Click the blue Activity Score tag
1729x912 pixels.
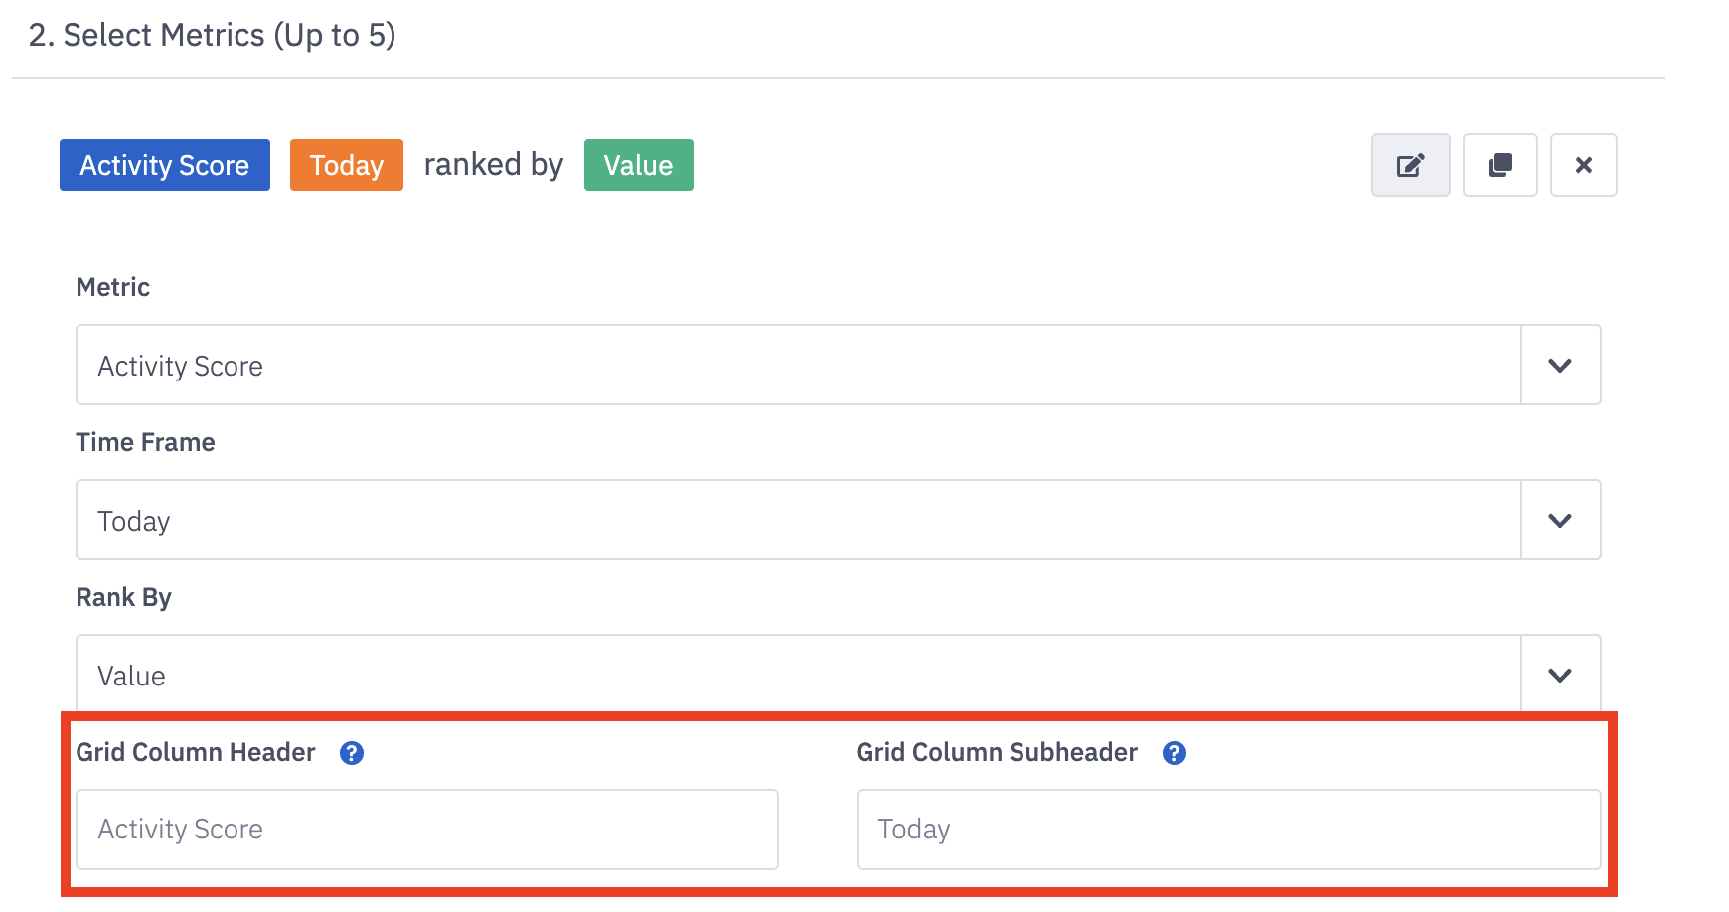pos(165,165)
